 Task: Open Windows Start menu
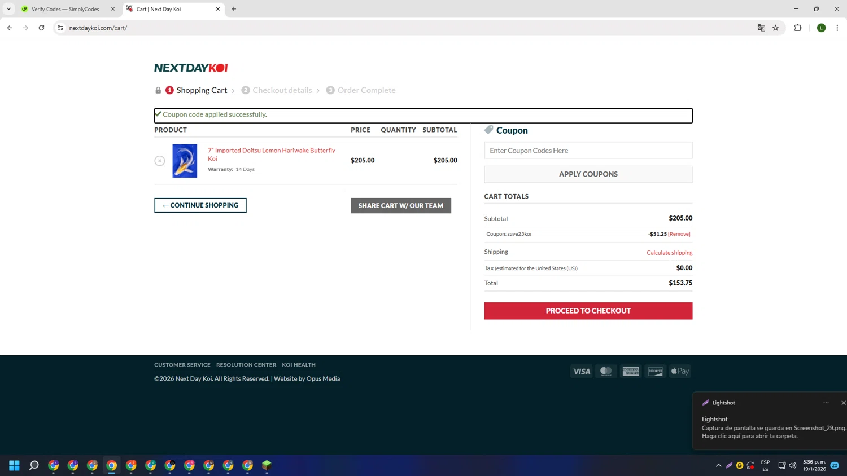(x=15, y=465)
